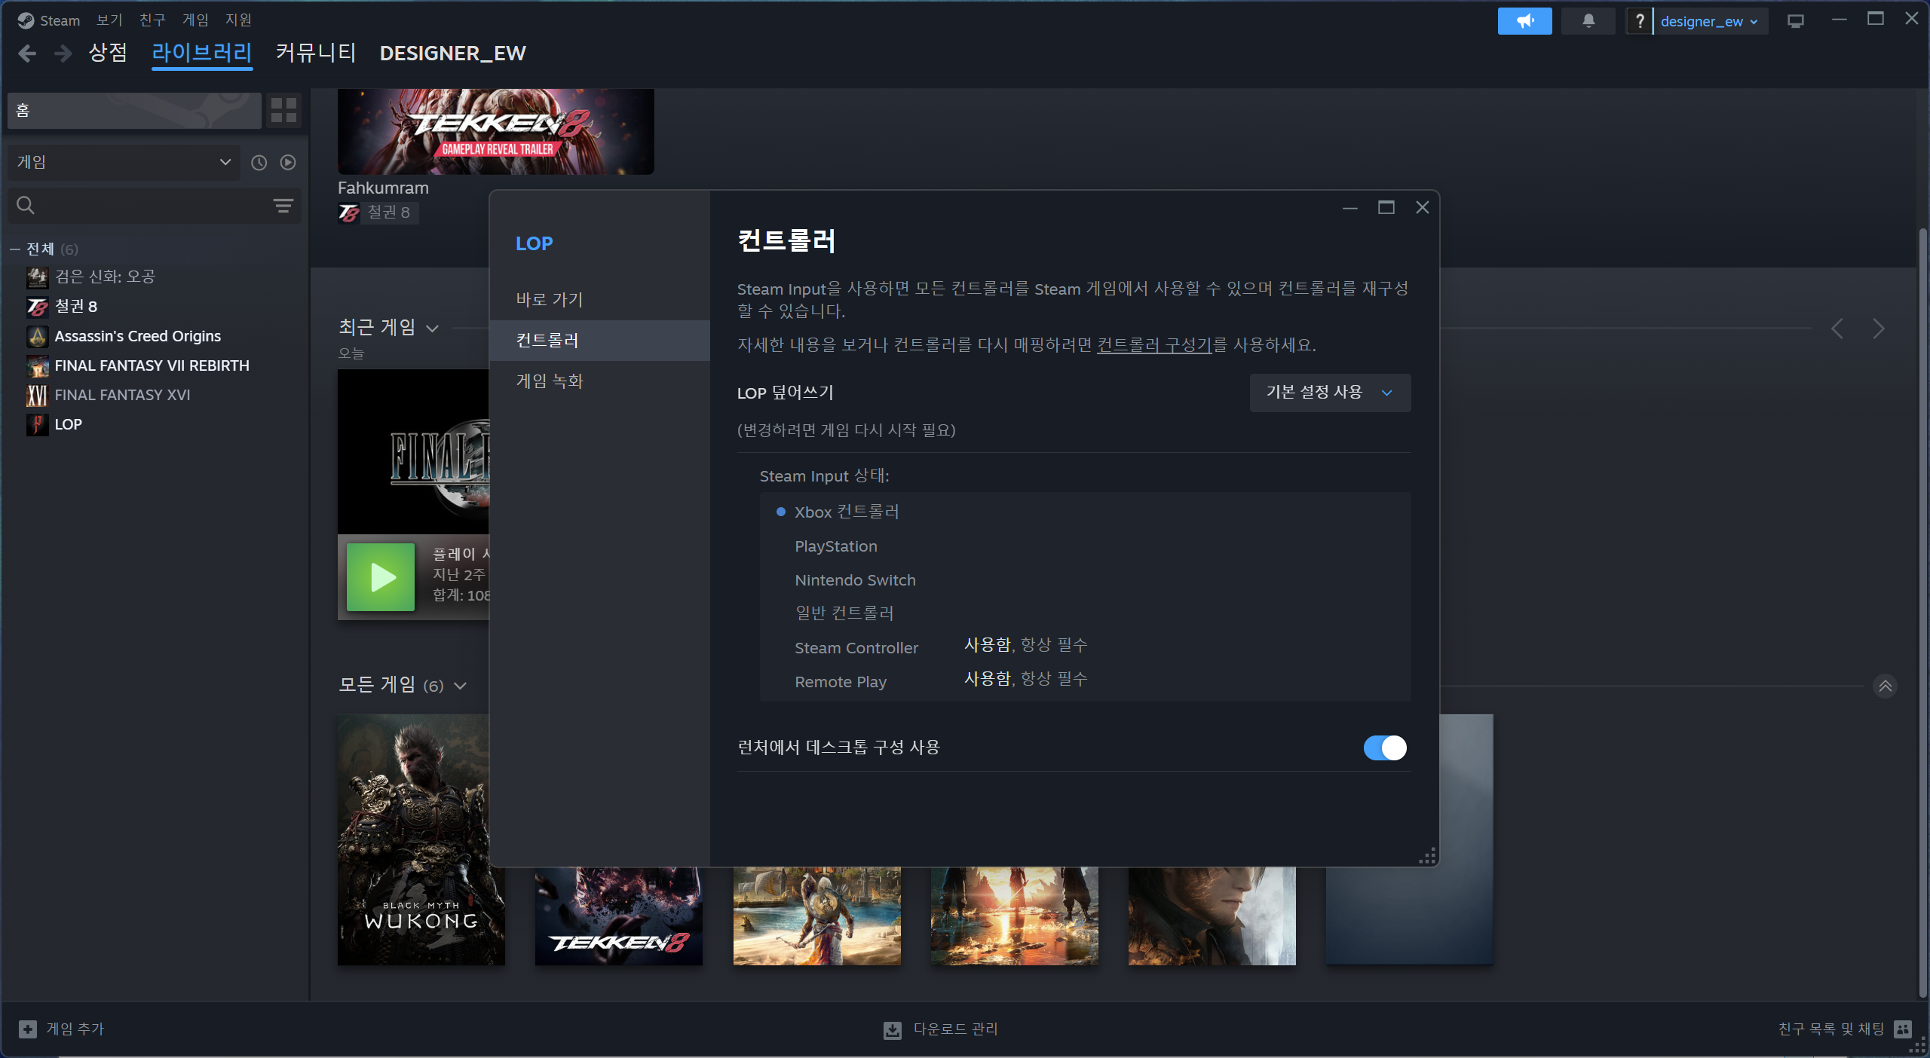Click the download manager icon

(893, 1029)
